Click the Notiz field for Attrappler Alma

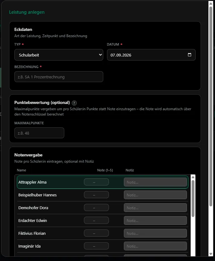[155, 182]
